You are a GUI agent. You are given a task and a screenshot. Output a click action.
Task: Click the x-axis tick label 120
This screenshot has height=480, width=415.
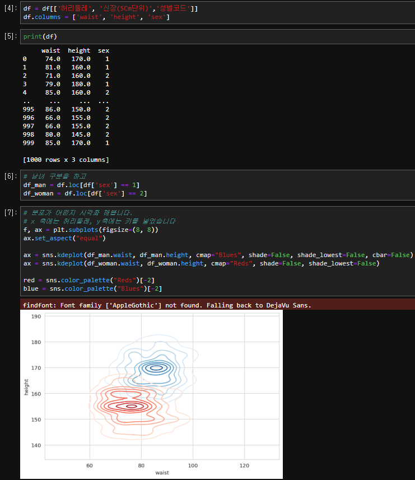[x=244, y=465]
